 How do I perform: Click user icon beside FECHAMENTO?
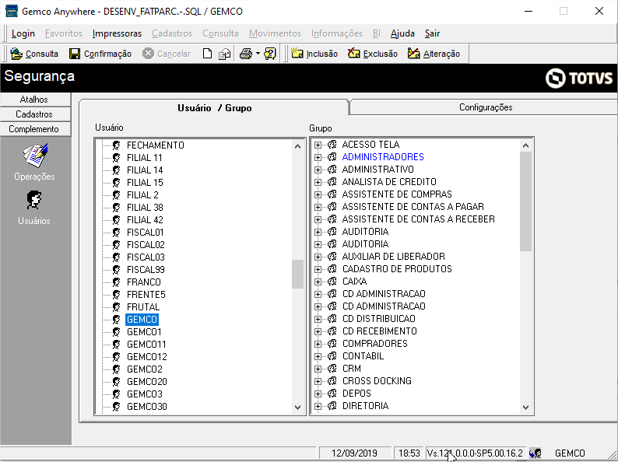click(x=116, y=145)
